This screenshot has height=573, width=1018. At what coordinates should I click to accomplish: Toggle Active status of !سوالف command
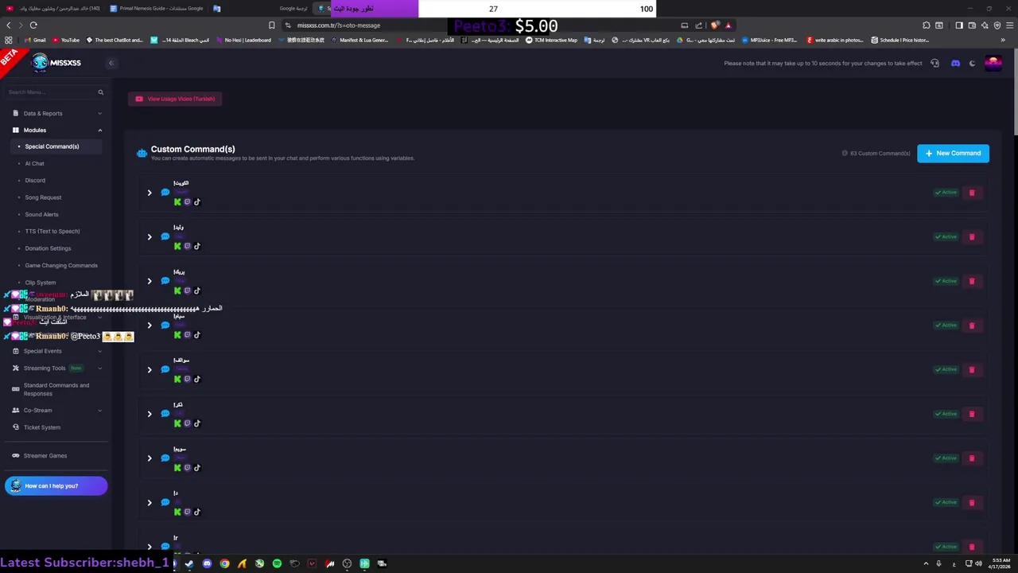946,370
